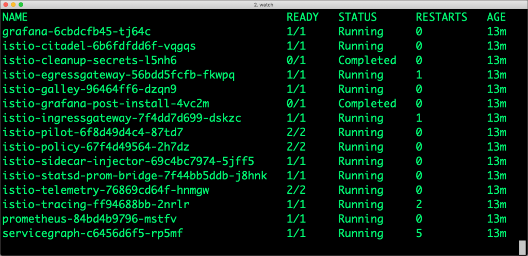Image resolution: width=528 pixels, height=256 pixels.
Task: Click the 2/2 ready value for istio-policy
Action: click(296, 147)
